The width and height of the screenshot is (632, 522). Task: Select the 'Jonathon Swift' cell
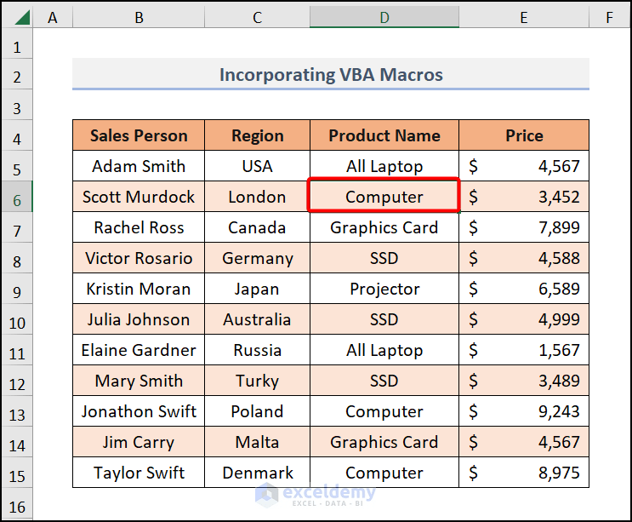point(139,411)
